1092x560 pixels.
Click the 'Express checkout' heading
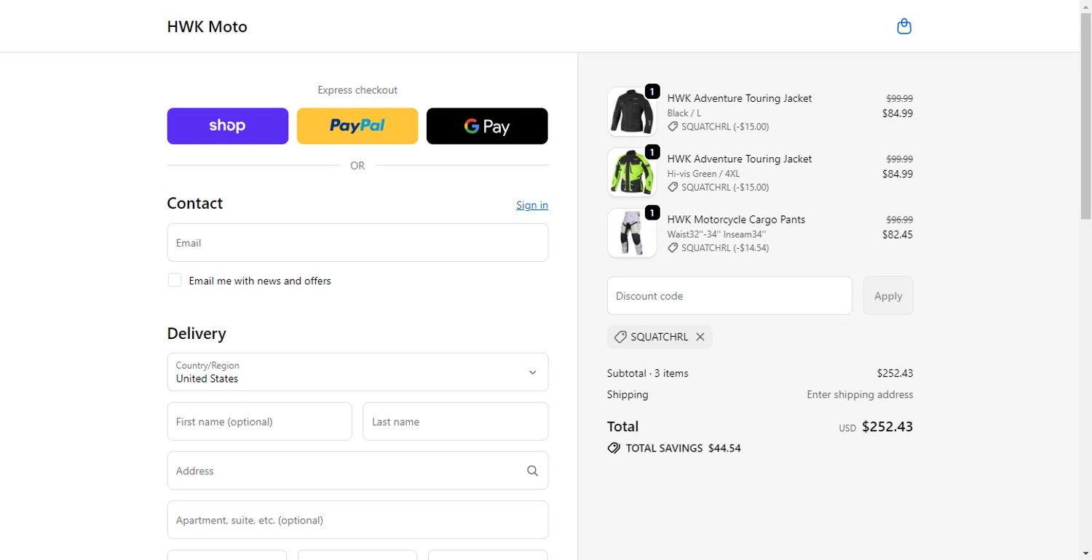click(357, 90)
